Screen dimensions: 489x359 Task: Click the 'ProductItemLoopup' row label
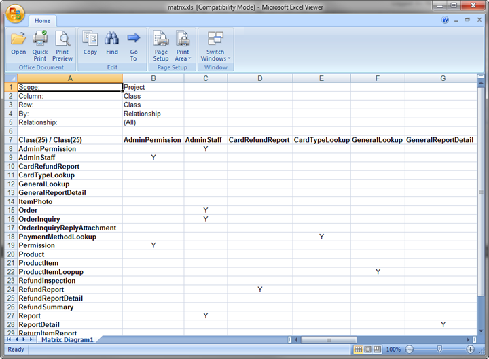pyautogui.click(x=70, y=272)
